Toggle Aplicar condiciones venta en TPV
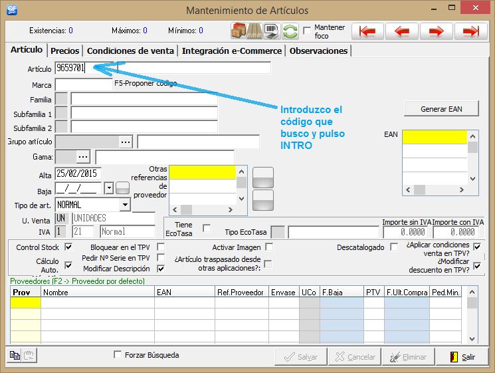Screen dimensions: 495x373 coord(477,247)
